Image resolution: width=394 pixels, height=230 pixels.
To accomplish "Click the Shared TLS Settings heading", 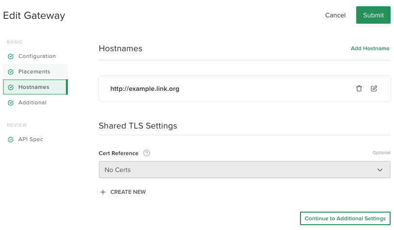I will pyautogui.click(x=138, y=126).
